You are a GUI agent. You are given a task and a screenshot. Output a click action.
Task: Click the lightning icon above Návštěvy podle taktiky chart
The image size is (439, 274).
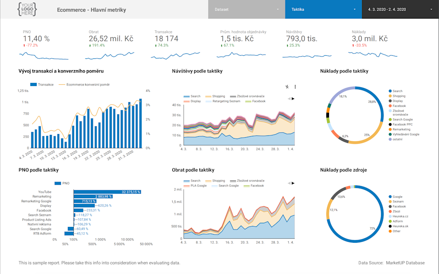pos(287,87)
